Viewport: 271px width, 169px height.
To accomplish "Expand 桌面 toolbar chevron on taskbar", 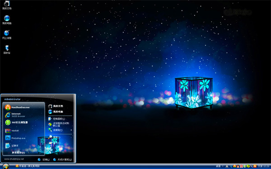I will click(x=223, y=166).
